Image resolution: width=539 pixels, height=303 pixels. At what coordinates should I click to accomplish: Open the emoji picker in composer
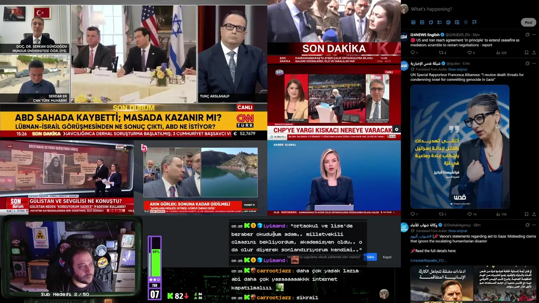[448, 22]
